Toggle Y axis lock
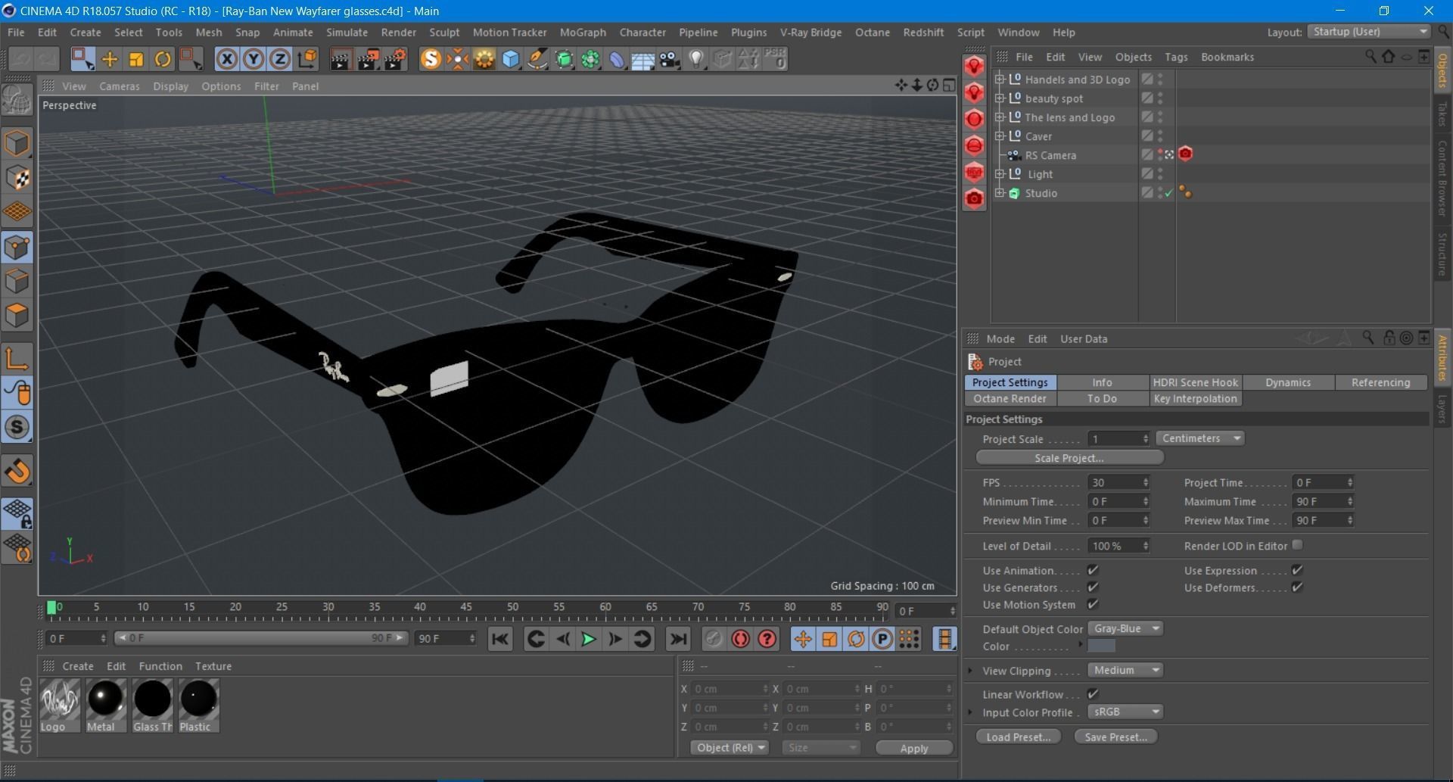 pos(254,59)
